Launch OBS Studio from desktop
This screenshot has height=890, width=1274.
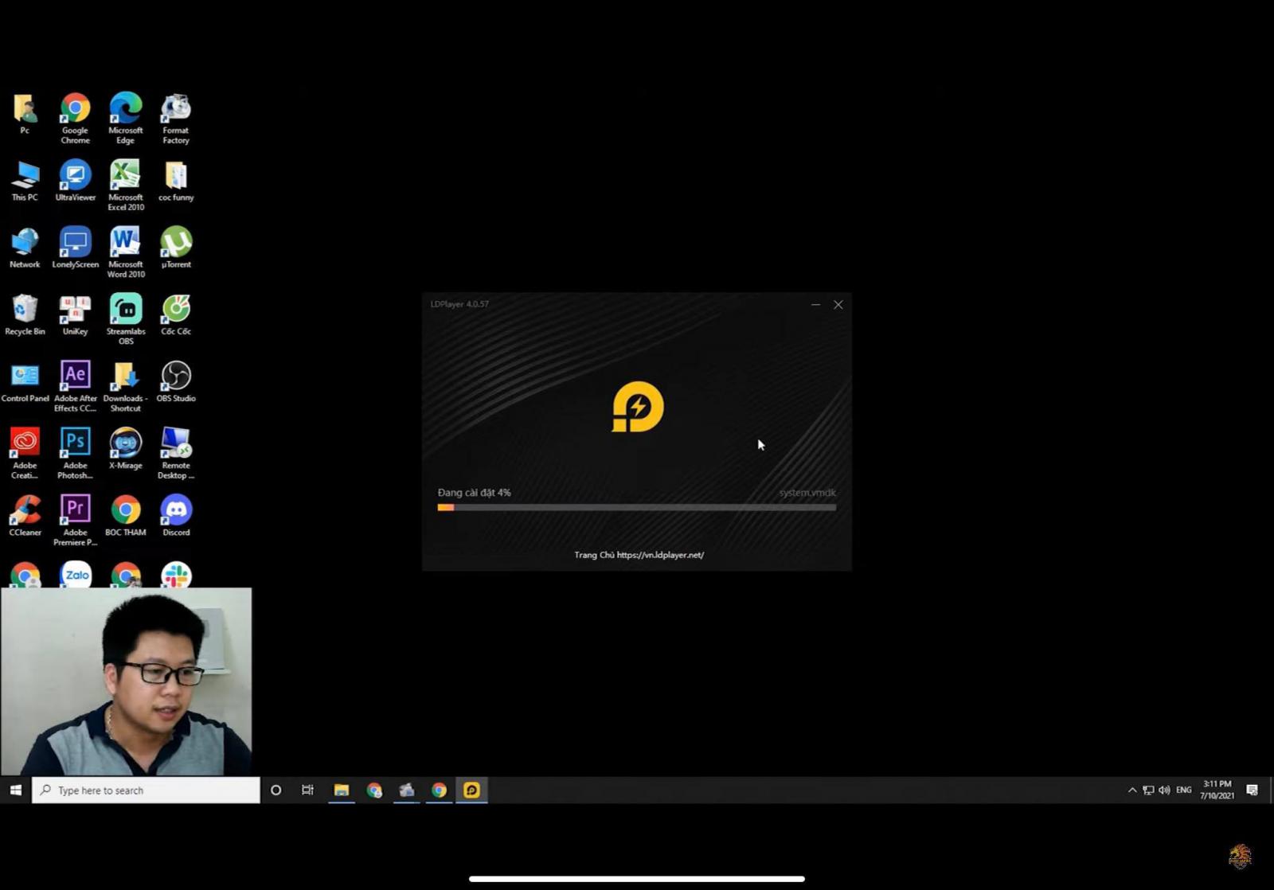pyautogui.click(x=176, y=381)
